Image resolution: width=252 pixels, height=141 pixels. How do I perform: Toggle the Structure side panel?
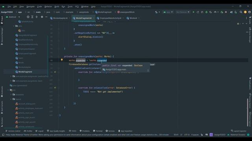click(x=2, y=122)
